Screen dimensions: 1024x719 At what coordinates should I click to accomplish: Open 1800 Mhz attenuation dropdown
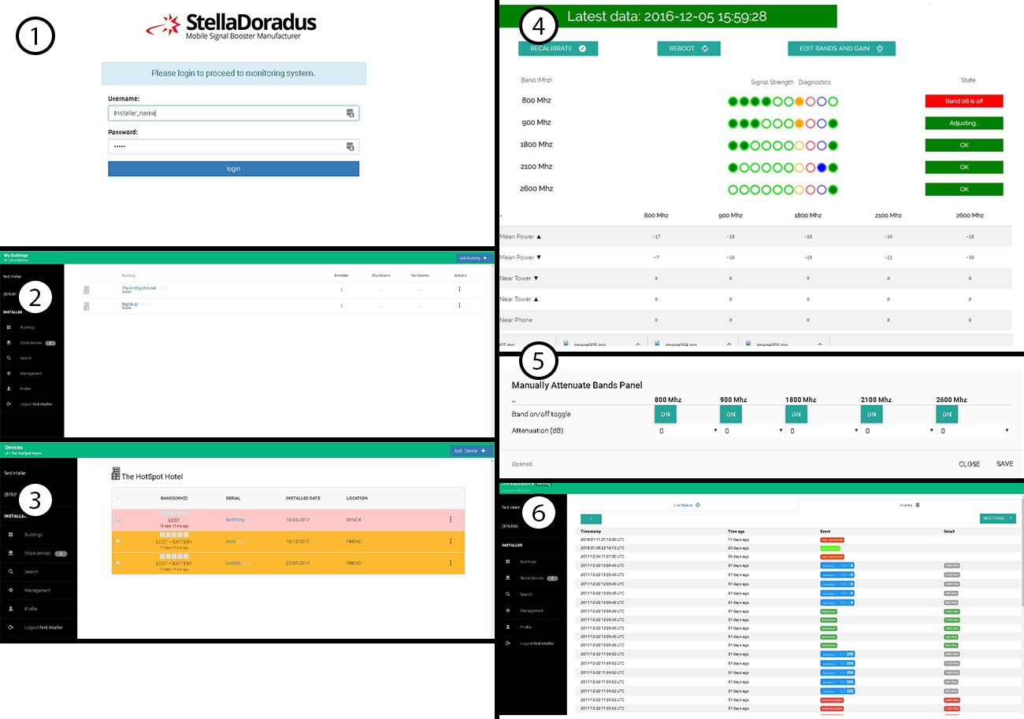822,431
